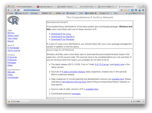Show hidden bookmarks overflow arrow
Viewport: 152px width, 113px height.
coord(127,13)
